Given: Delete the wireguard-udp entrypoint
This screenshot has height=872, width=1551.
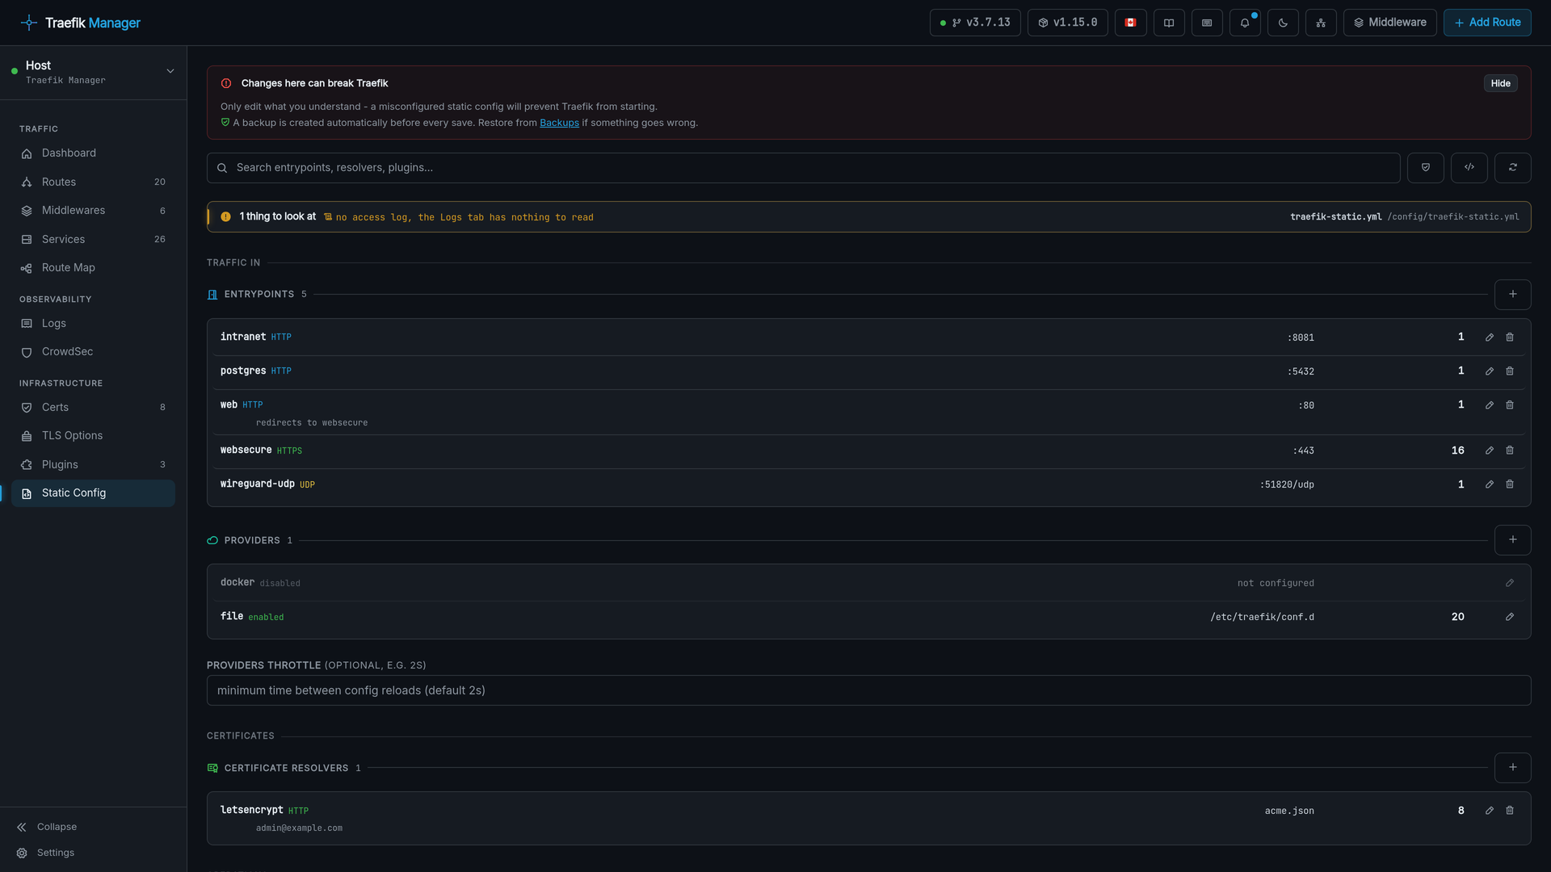Looking at the screenshot, I should pos(1510,484).
